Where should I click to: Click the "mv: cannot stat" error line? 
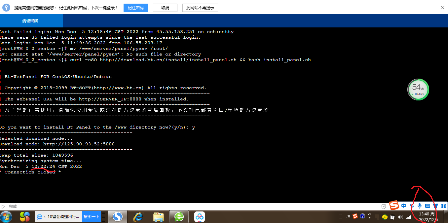100,54
